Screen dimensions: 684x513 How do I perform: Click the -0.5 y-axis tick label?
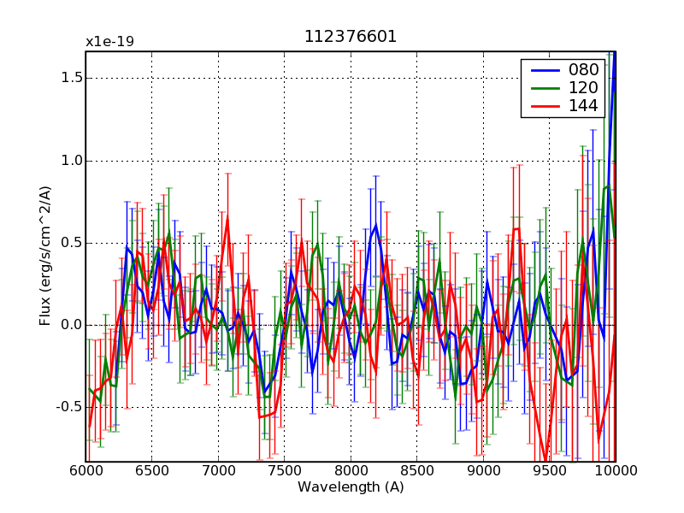[68, 407]
